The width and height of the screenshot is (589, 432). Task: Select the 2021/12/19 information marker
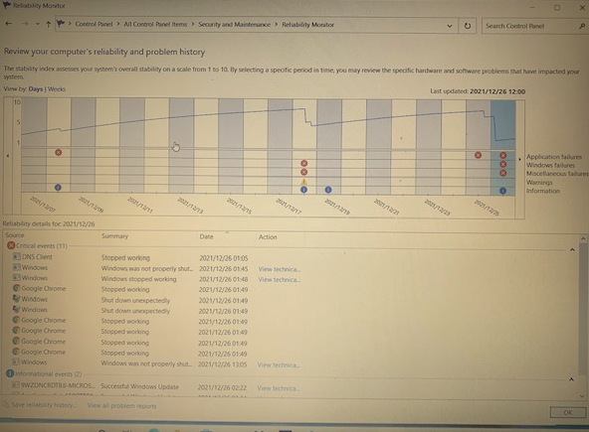(328, 190)
